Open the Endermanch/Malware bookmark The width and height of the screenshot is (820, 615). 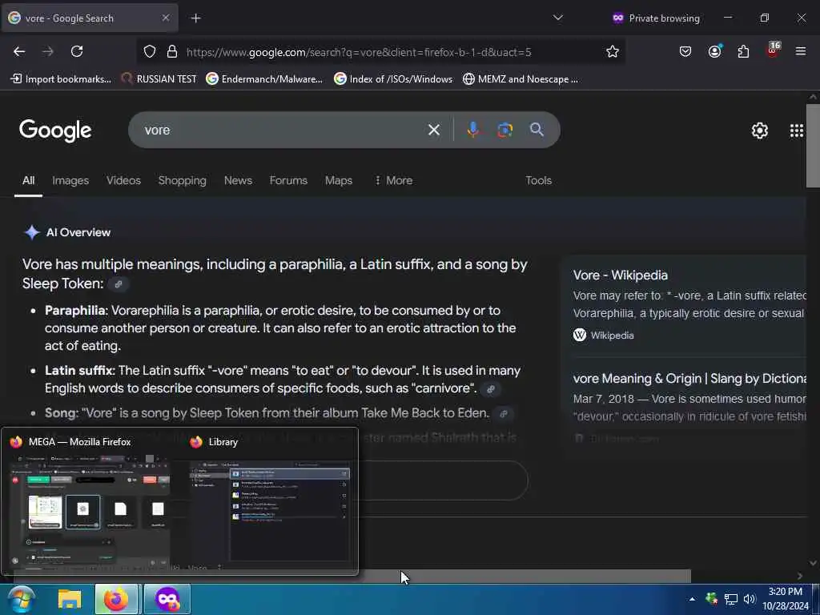point(264,79)
